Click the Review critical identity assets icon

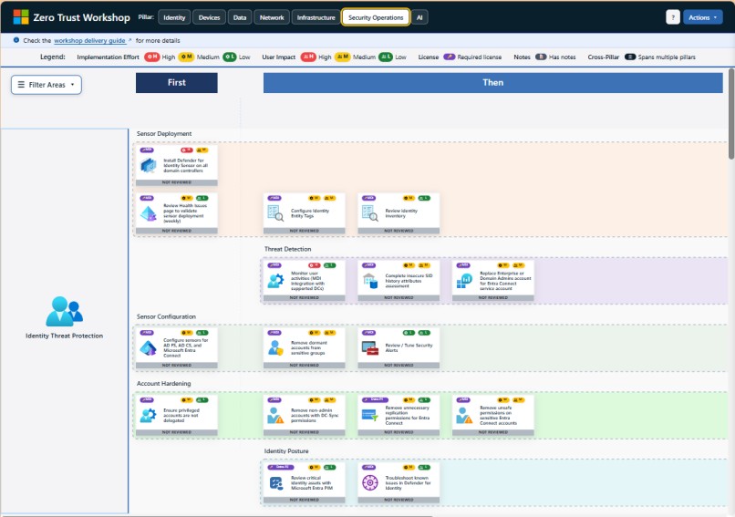tap(274, 482)
